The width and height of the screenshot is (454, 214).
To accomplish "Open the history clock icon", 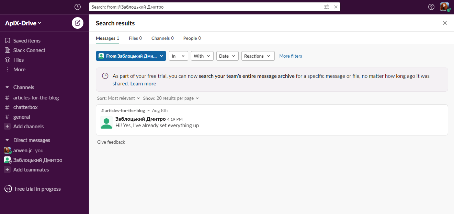I will click(x=78, y=7).
